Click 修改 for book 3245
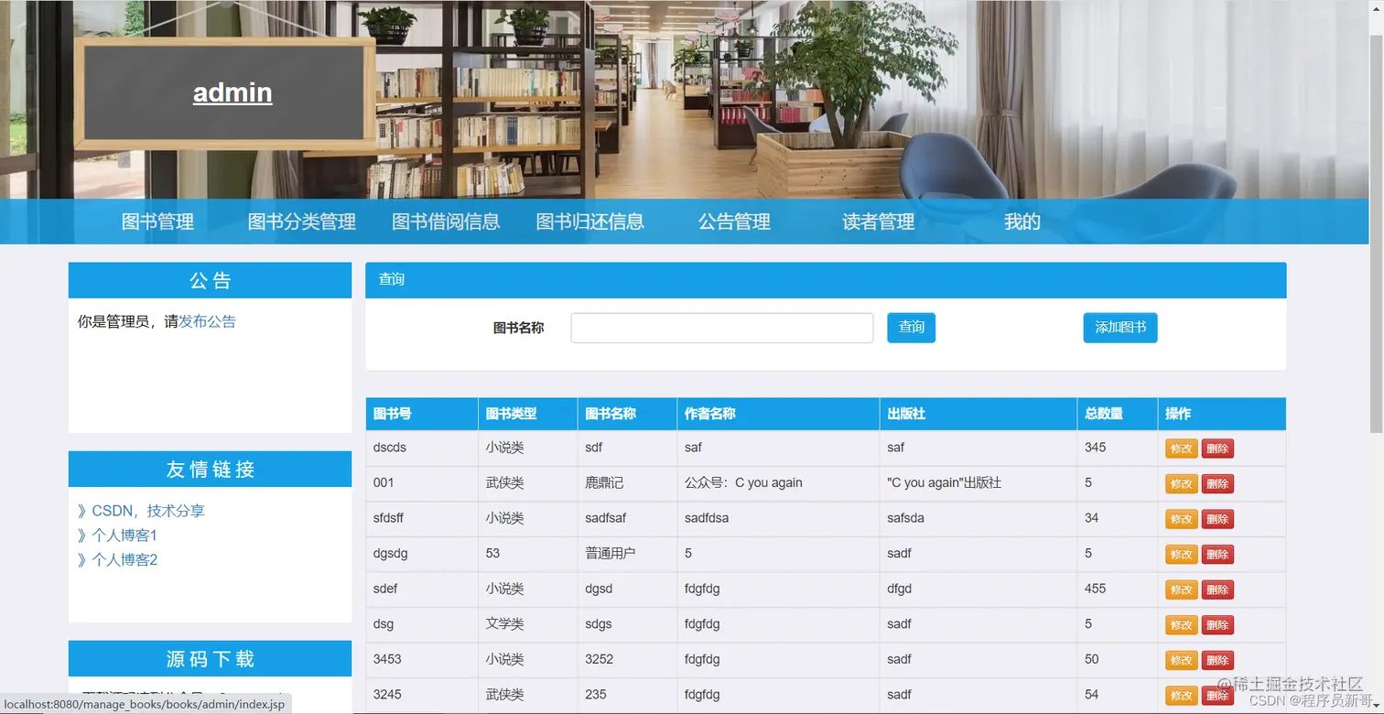Viewport: 1384px width, 714px height. (1181, 696)
